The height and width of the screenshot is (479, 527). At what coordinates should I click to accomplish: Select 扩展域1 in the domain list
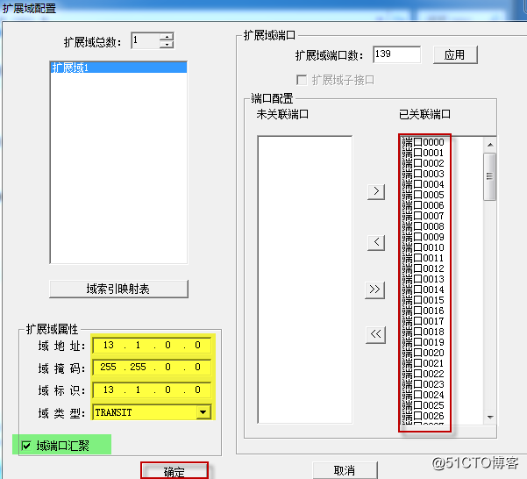(x=118, y=68)
